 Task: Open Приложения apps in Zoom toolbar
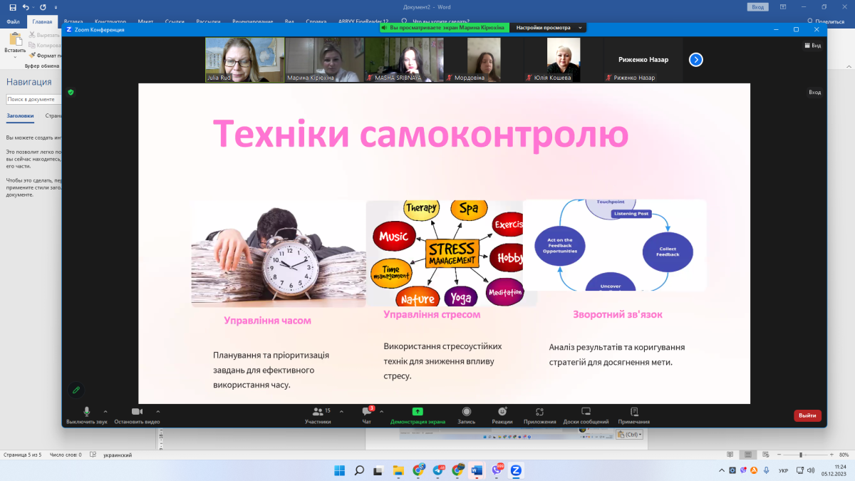[539, 412]
